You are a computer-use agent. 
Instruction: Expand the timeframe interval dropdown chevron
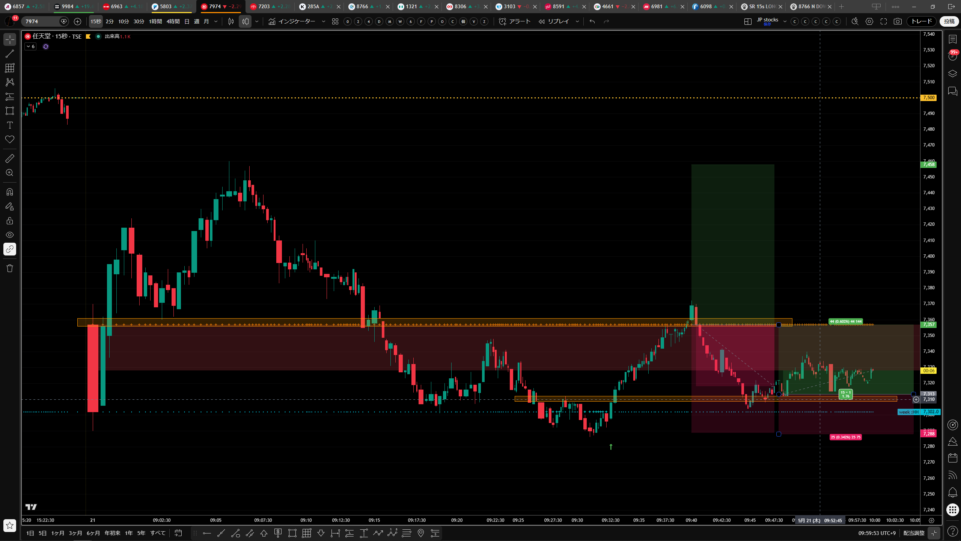216,21
